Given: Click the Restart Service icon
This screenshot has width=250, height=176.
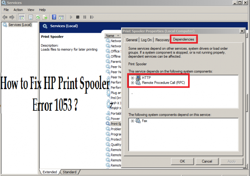Looking at the screenshot, I should point(92,17).
